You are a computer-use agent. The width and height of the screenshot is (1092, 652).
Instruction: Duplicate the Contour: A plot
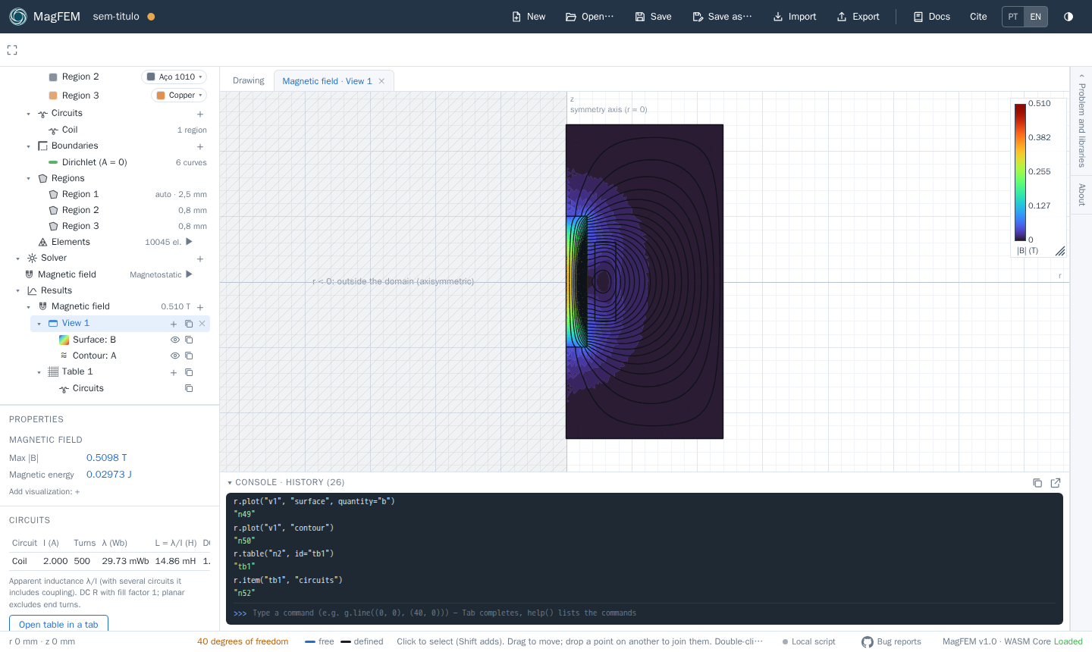click(x=189, y=356)
